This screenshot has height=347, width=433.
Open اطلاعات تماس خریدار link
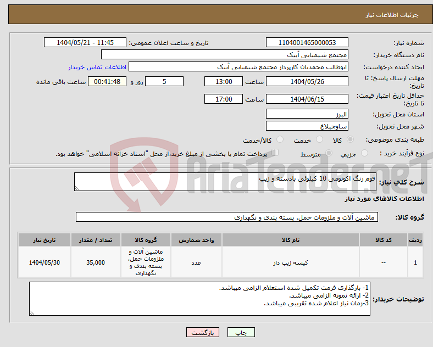97,67
